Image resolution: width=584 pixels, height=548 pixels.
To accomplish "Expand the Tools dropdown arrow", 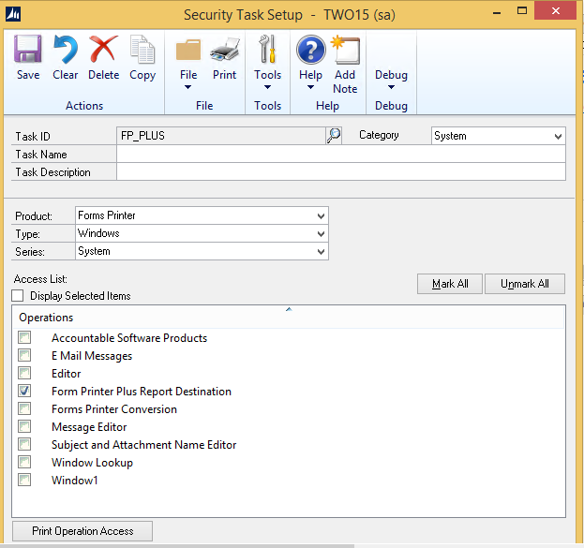I will pyautogui.click(x=267, y=87).
